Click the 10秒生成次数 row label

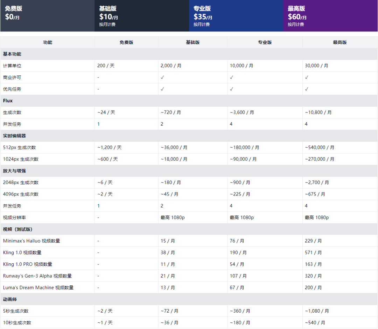pyautogui.click(x=17, y=323)
